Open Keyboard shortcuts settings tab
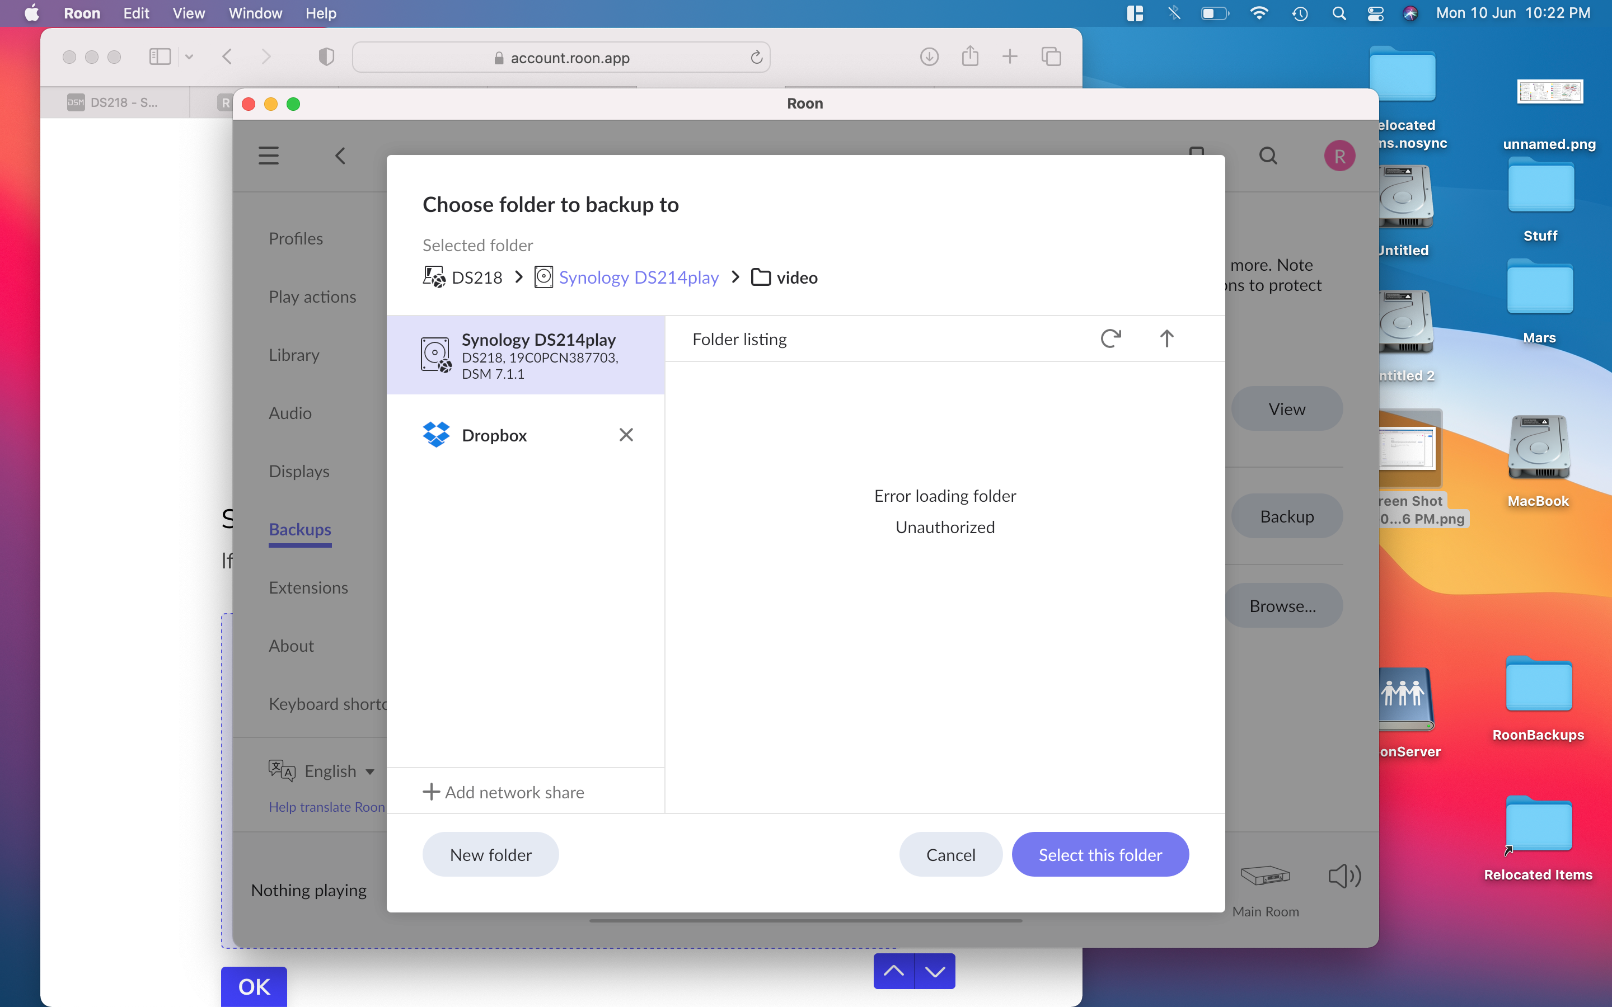 [x=328, y=704]
